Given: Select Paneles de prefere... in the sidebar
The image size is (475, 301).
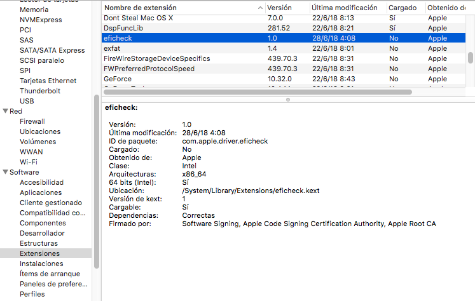Looking at the screenshot, I should pyautogui.click(x=53, y=284).
